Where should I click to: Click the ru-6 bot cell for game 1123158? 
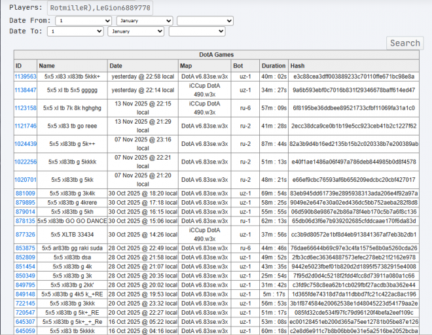[x=245, y=108]
